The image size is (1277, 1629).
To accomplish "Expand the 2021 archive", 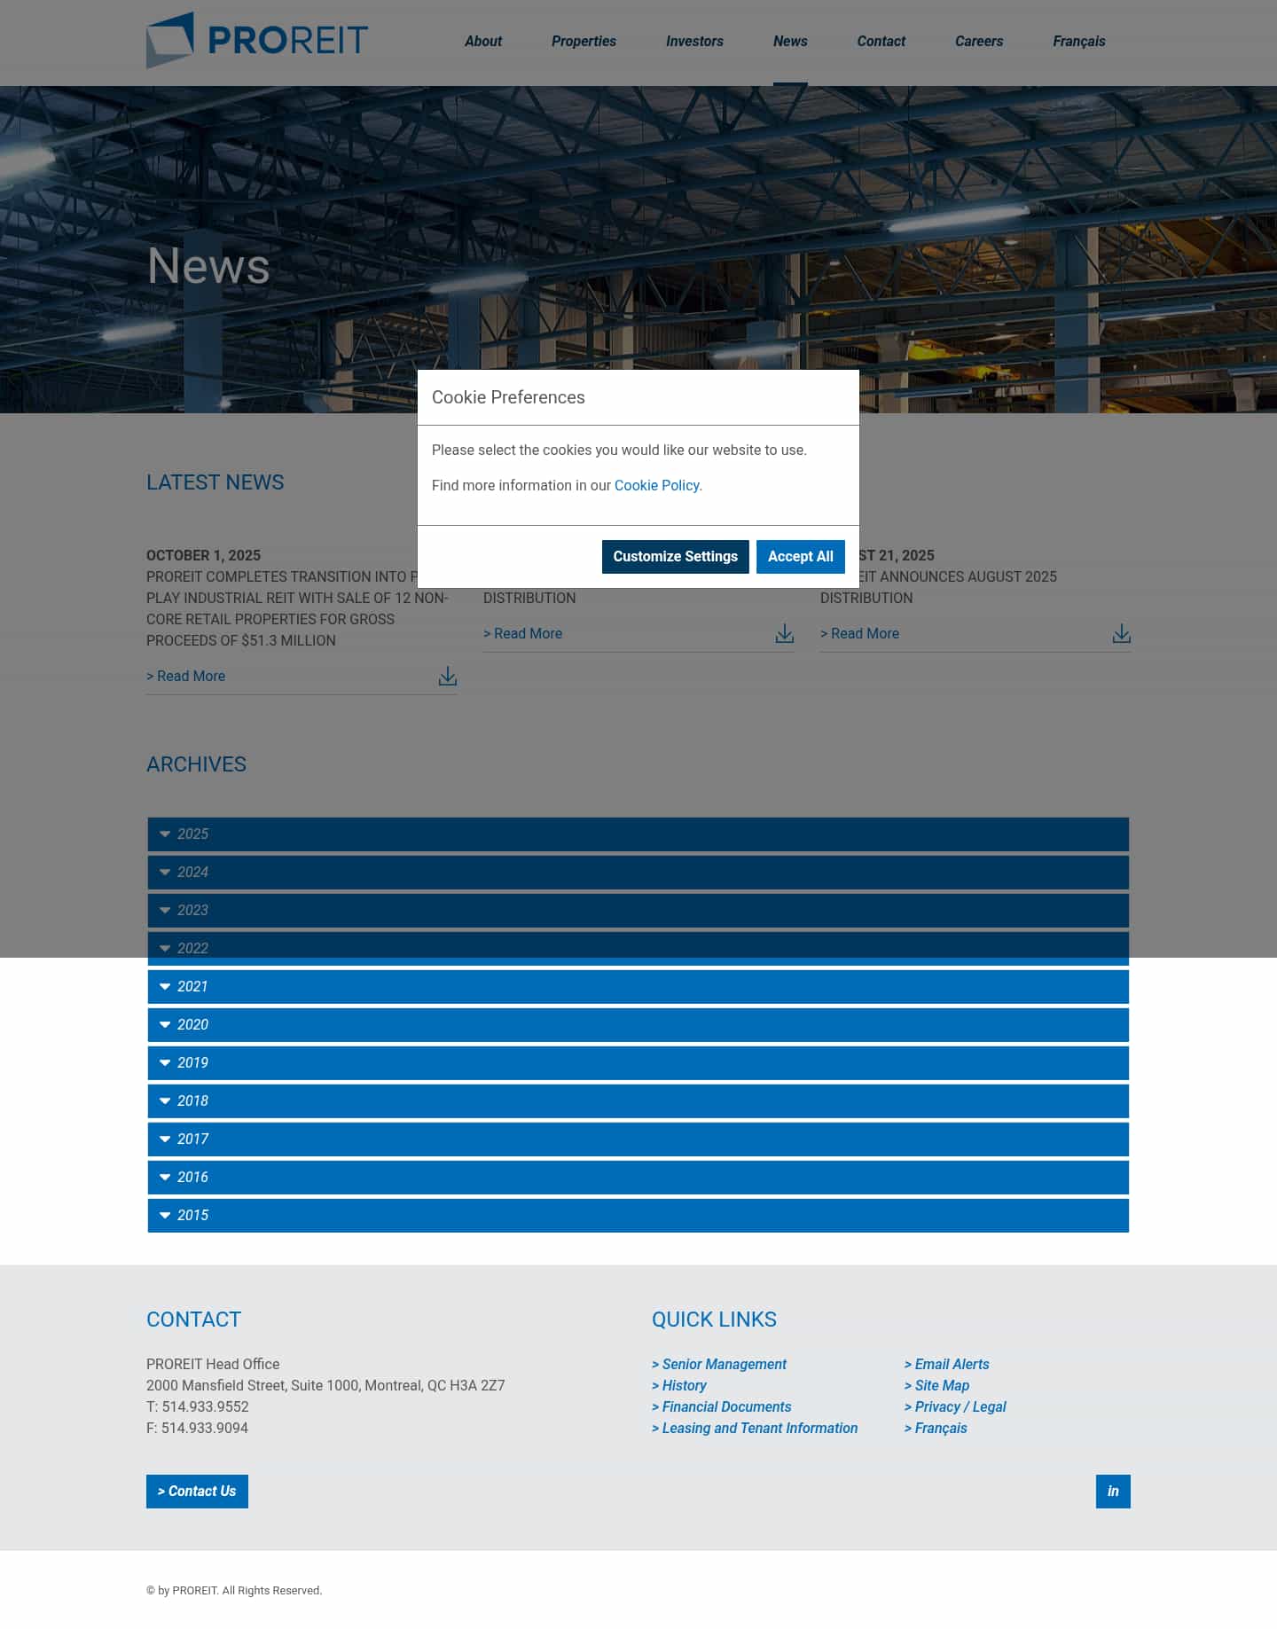I will click(638, 987).
